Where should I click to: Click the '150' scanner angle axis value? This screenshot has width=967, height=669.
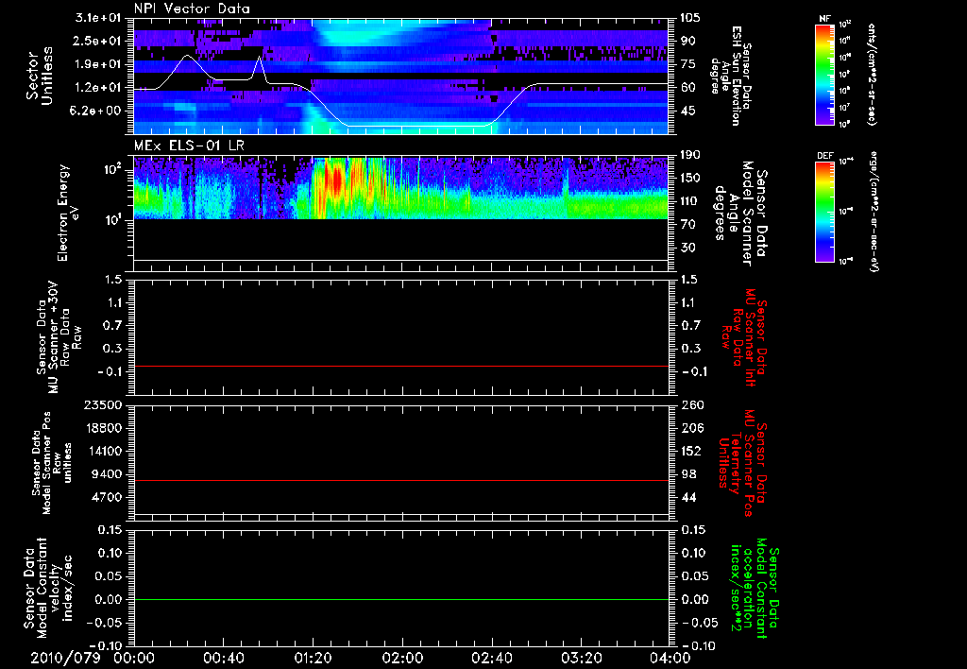point(690,179)
